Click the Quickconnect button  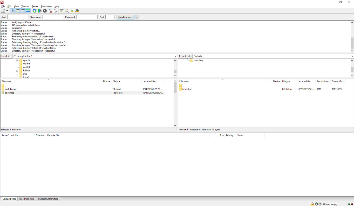tap(125, 17)
